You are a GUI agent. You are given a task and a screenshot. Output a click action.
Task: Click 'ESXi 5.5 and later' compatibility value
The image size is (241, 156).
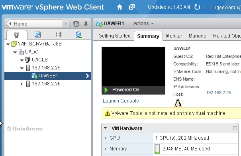pyautogui.click(x=223, y=64)
